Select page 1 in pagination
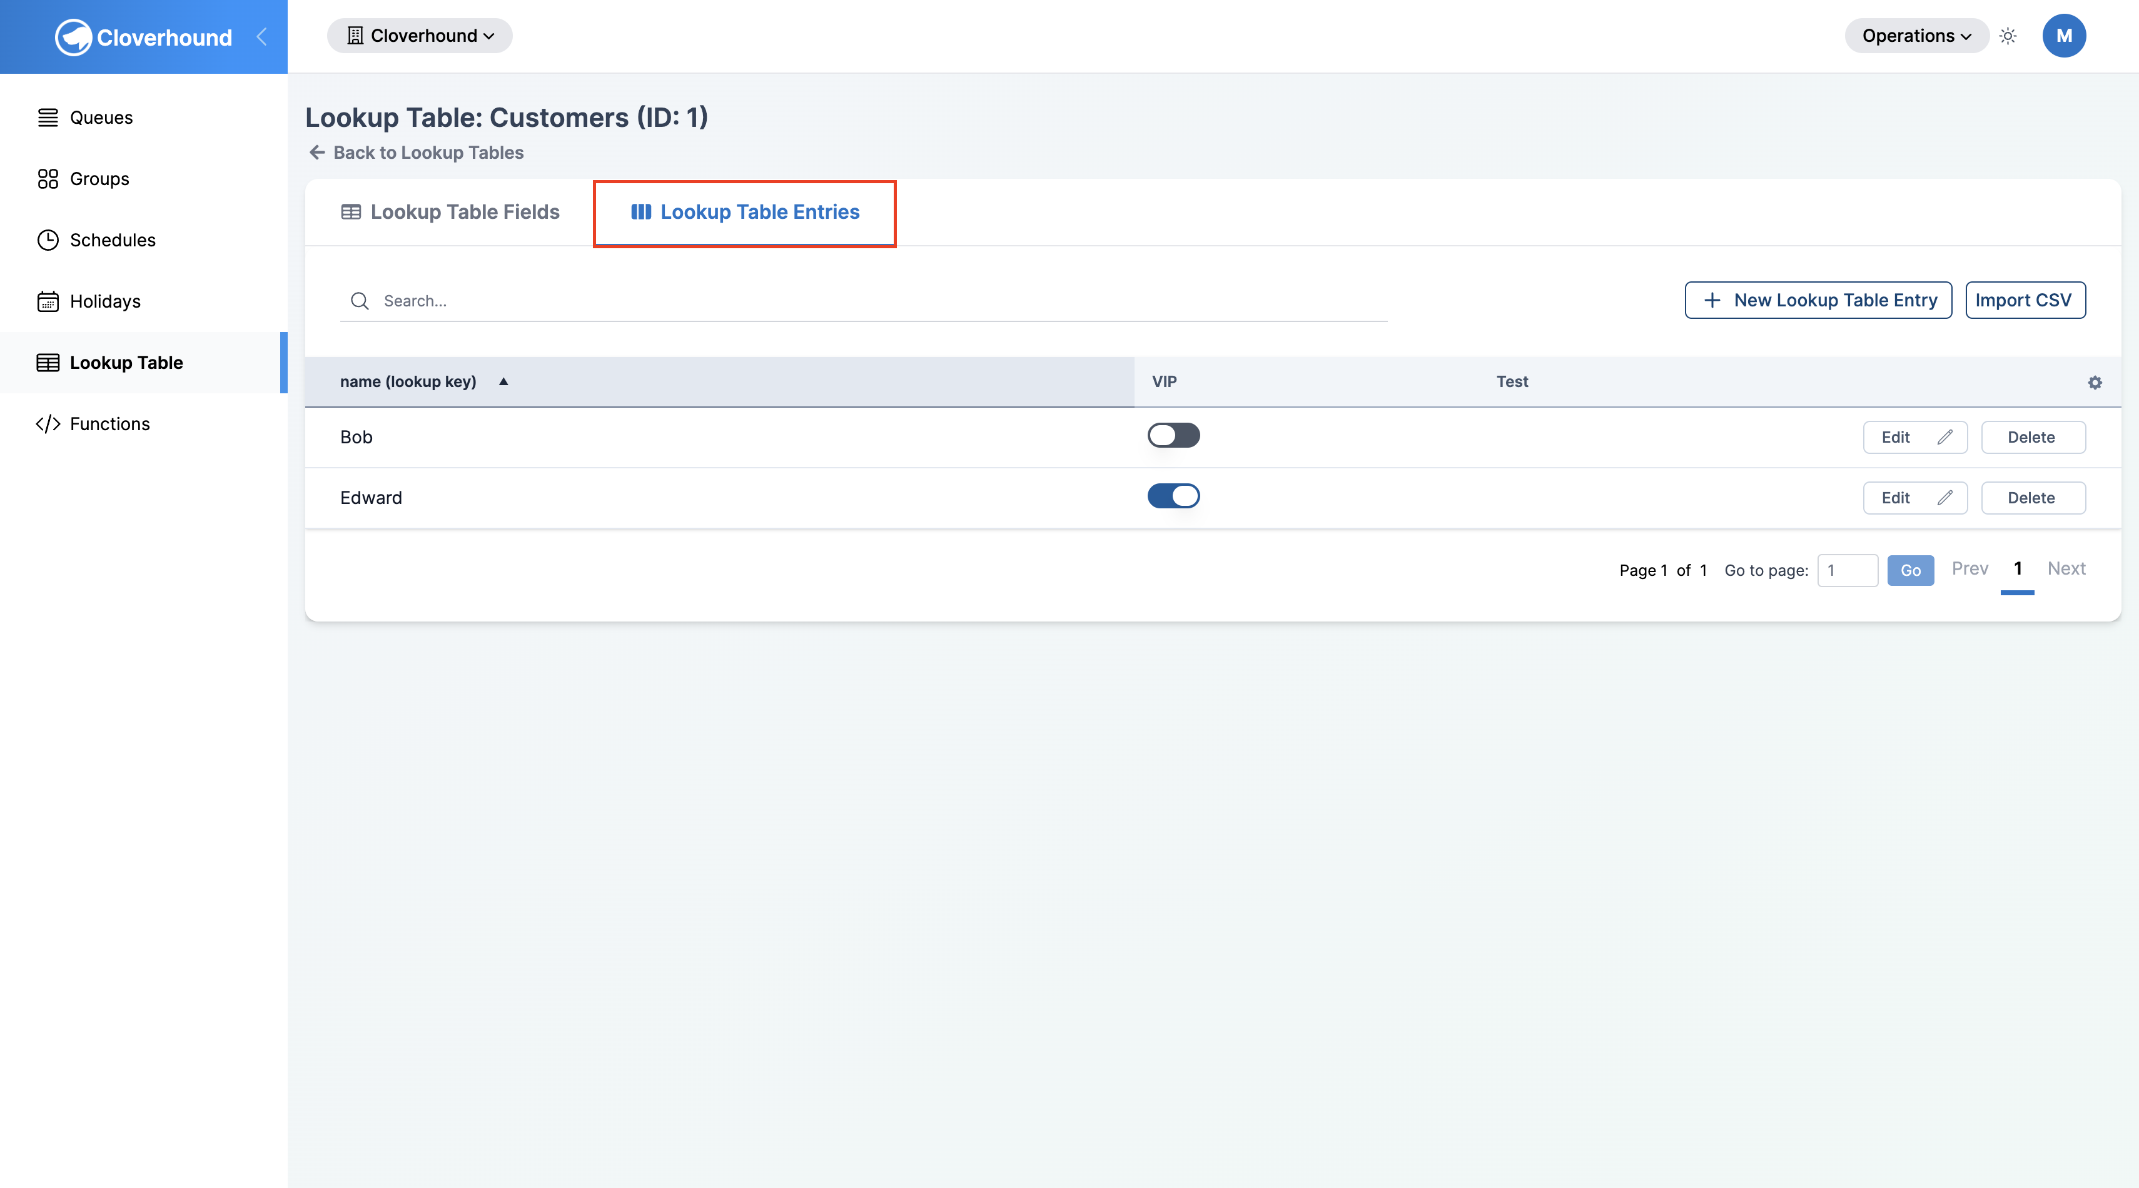 pyautogui.click(x=2017, y=570)
